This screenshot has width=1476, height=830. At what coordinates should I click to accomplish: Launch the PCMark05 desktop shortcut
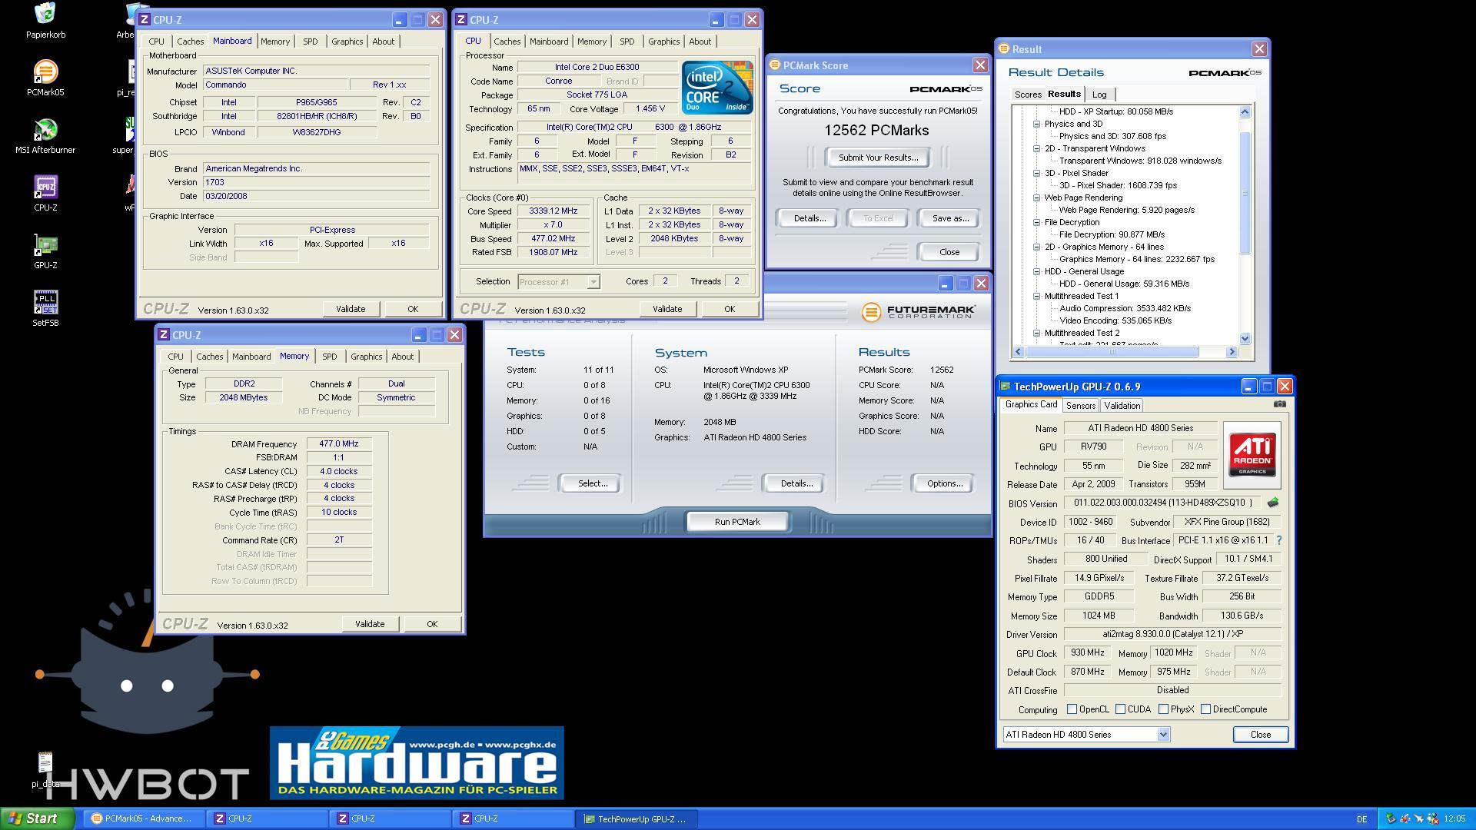(x=45, y=78)
